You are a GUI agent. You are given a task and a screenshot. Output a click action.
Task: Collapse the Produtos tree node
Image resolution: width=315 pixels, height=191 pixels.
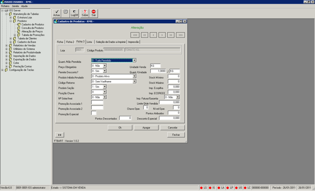[x=10, y=21]
